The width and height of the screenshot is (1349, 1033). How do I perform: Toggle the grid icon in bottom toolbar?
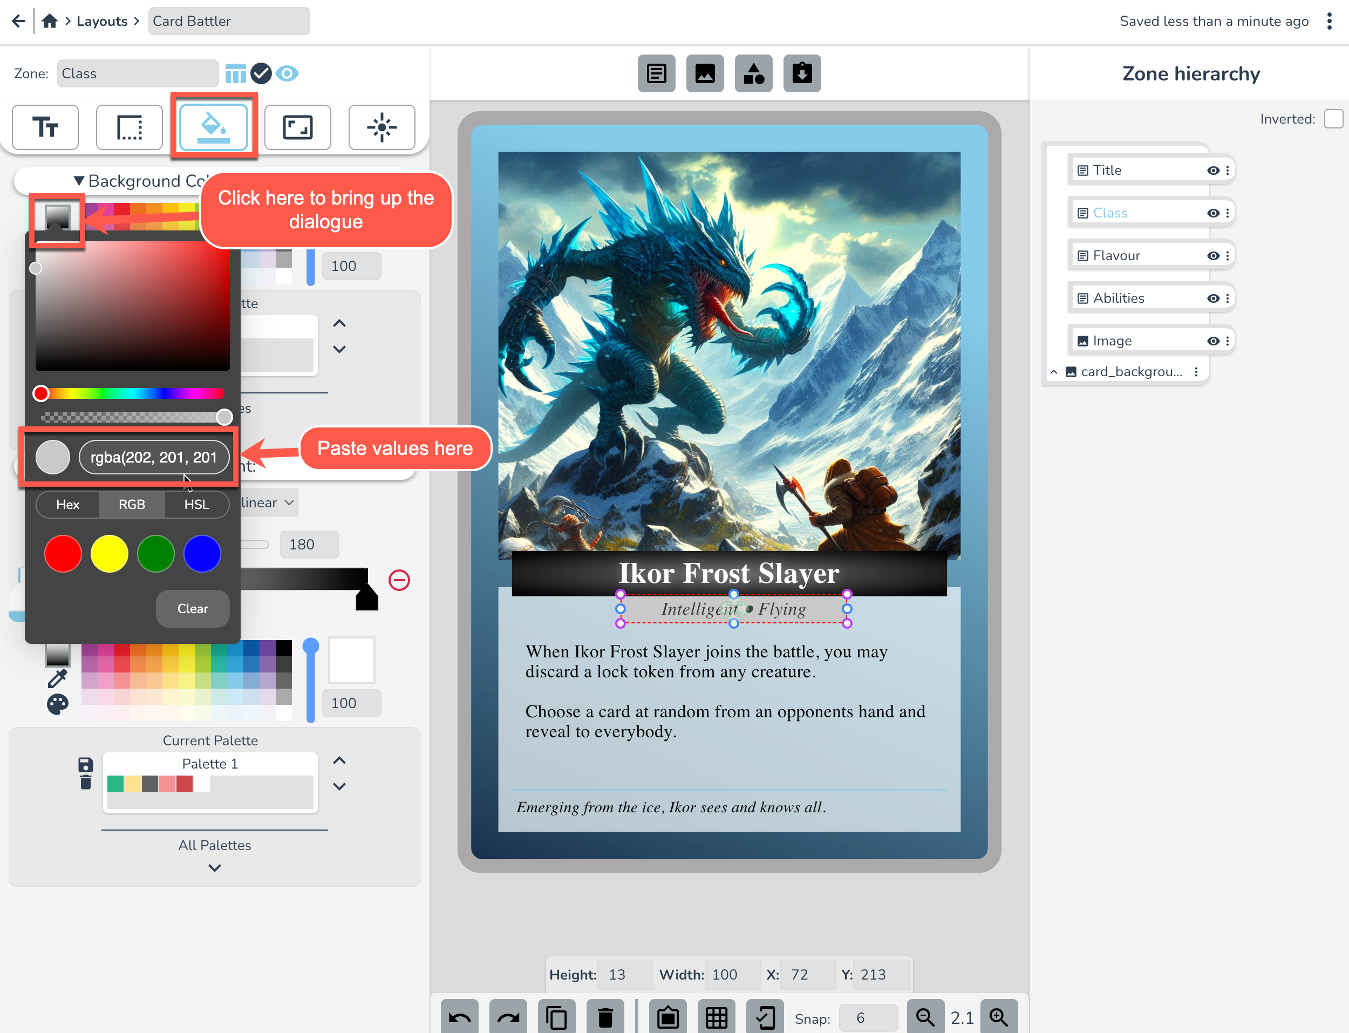(x=716, y=1018)
